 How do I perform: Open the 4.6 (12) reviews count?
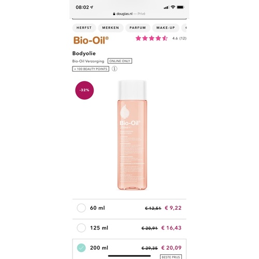(x=179, y=38)
